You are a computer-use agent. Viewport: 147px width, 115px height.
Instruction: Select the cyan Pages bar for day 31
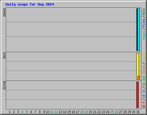point(139,30)
